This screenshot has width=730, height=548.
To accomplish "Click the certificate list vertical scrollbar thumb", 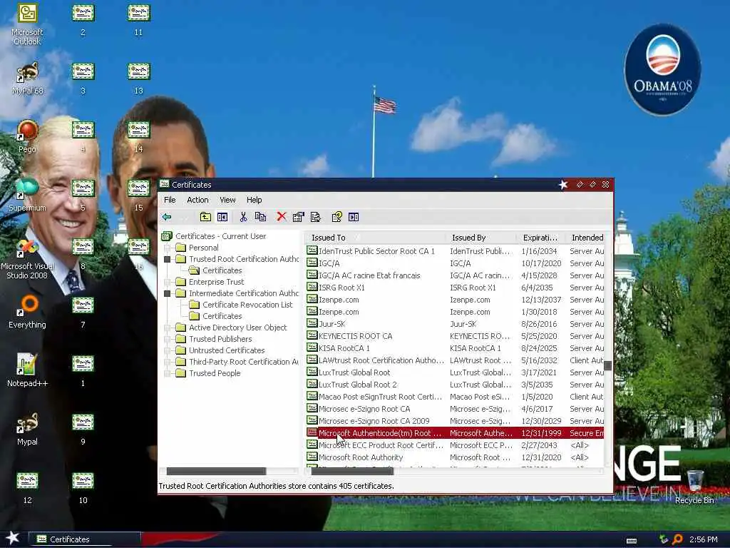I will 607,366.
